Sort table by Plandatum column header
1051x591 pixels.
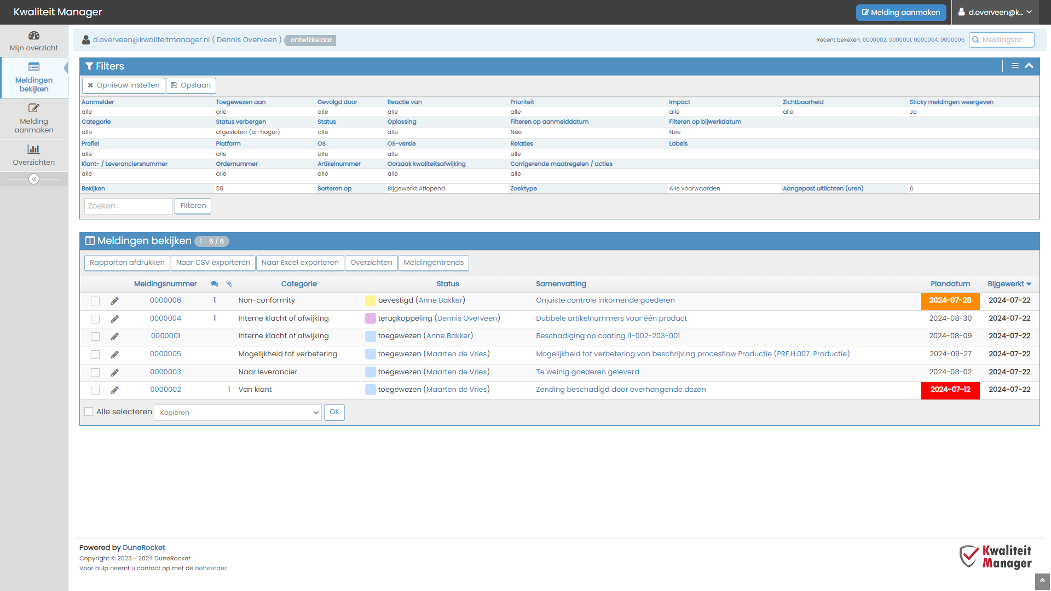tap(950, 284)
